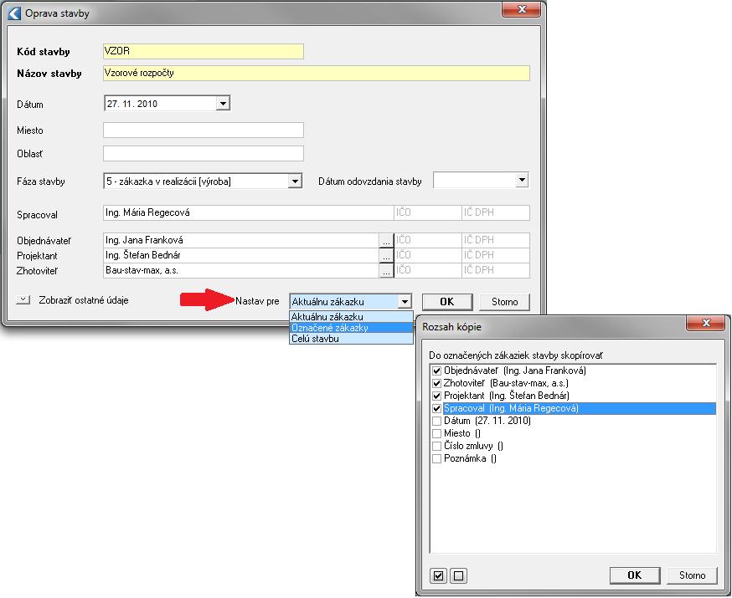Check the Číslo zmluvy () checkbox

[437, 447]
